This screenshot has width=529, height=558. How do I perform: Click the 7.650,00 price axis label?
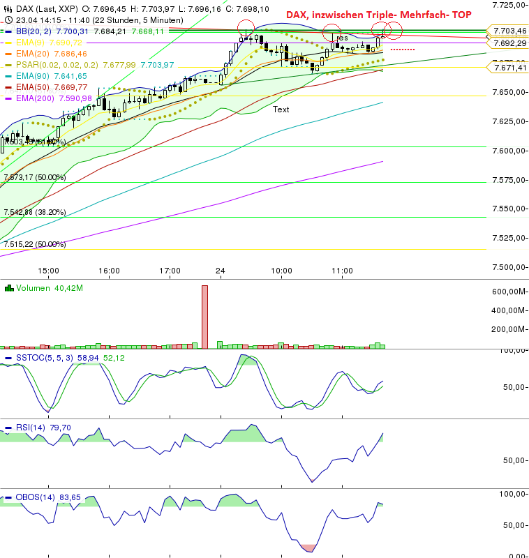pos(509,92)
